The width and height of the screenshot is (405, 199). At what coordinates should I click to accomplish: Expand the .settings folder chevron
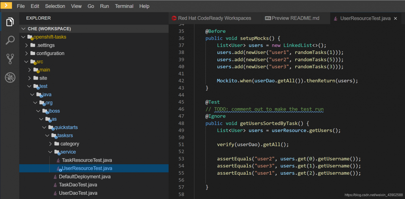[x=27, y=45]
